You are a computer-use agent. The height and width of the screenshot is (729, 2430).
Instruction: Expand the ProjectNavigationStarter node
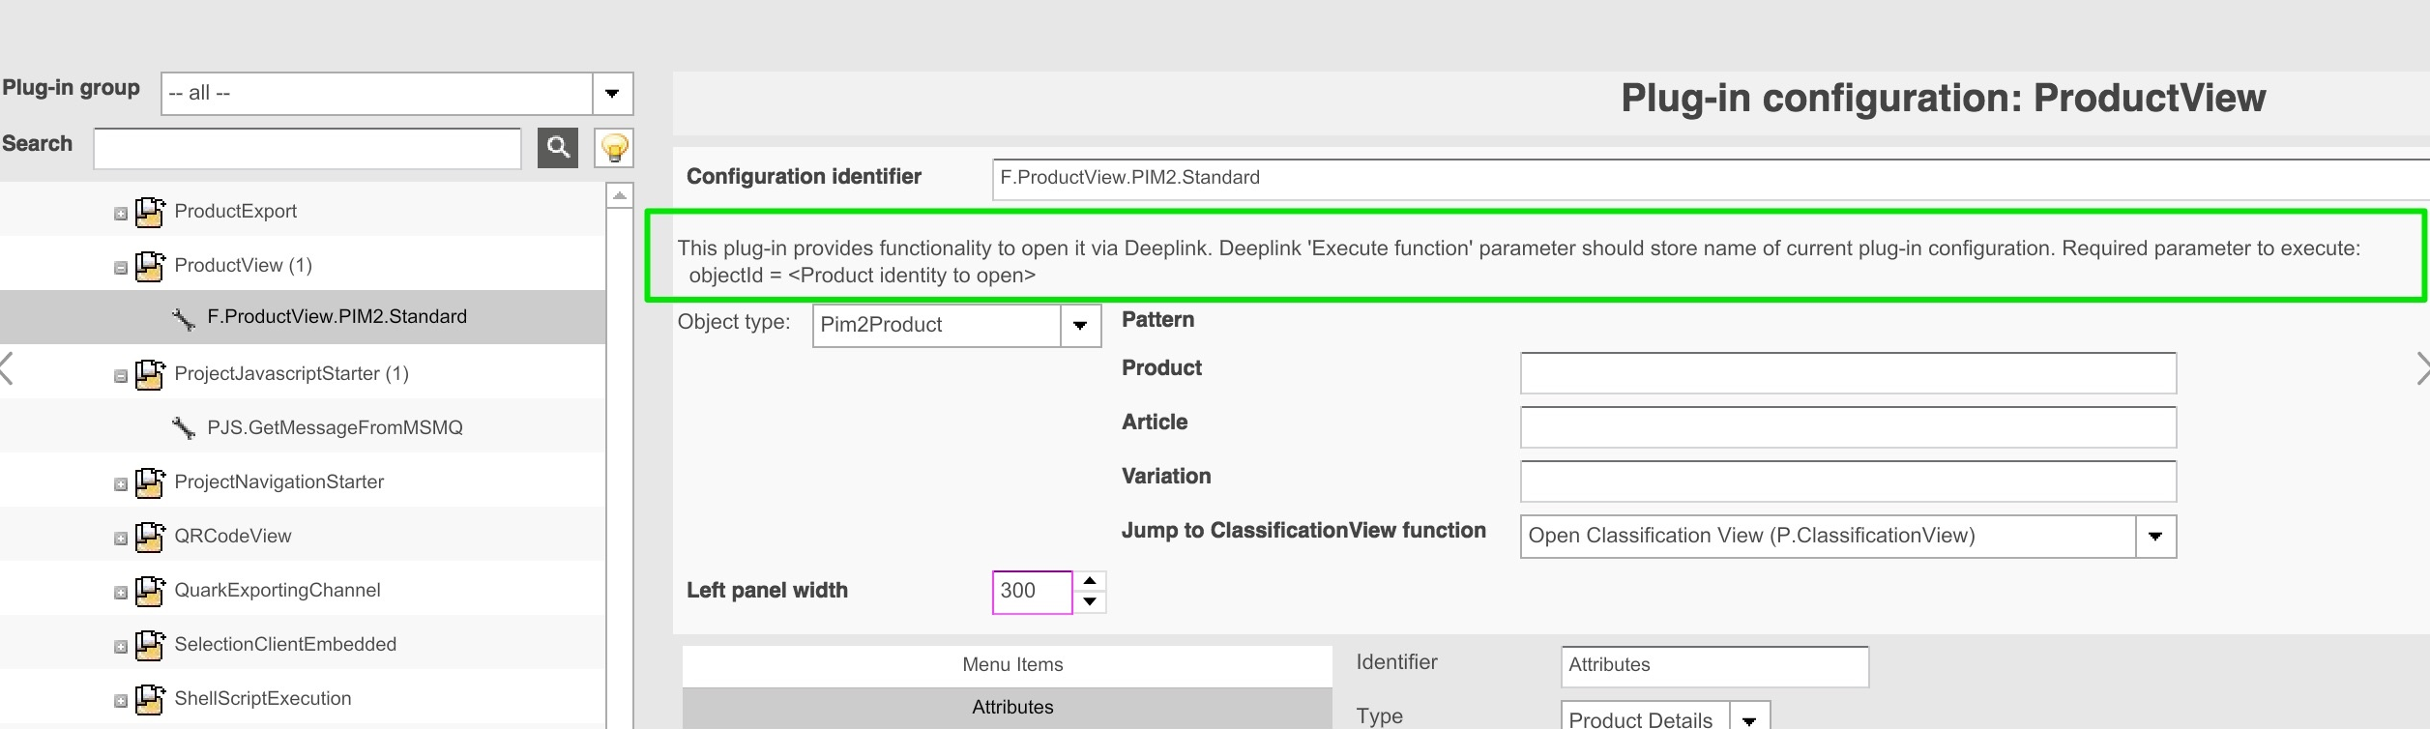click(121, 484)
